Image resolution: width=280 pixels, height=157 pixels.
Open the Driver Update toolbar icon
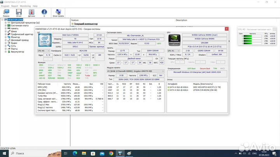pos(58,13)
